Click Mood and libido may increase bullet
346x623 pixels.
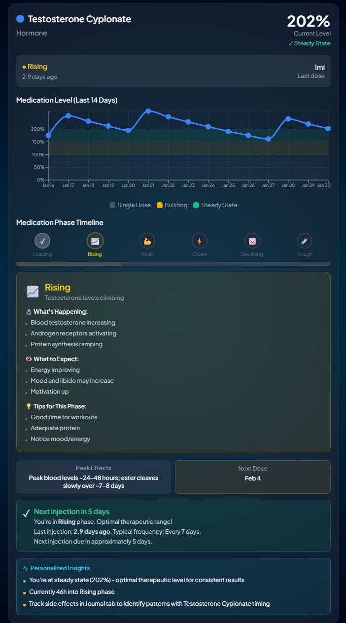72,381
